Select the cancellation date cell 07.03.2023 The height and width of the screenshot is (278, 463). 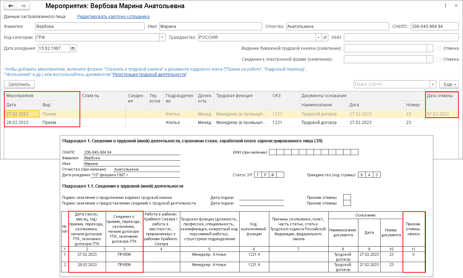(x=442, y=114)
